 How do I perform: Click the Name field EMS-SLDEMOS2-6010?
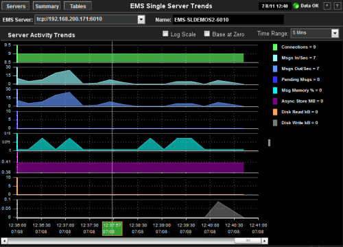click(228, 20)
